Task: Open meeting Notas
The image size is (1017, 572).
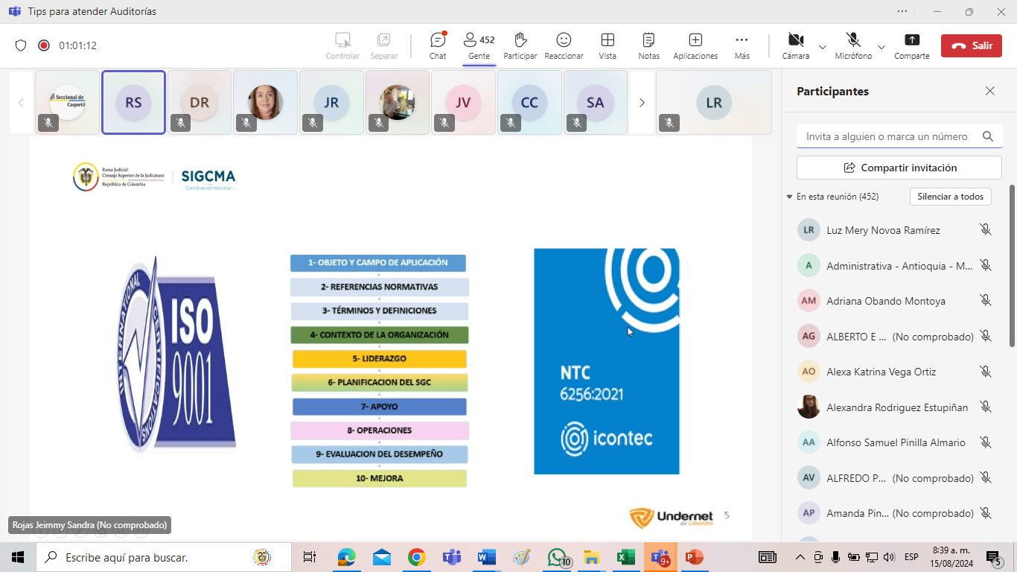Action: [648, 45]
